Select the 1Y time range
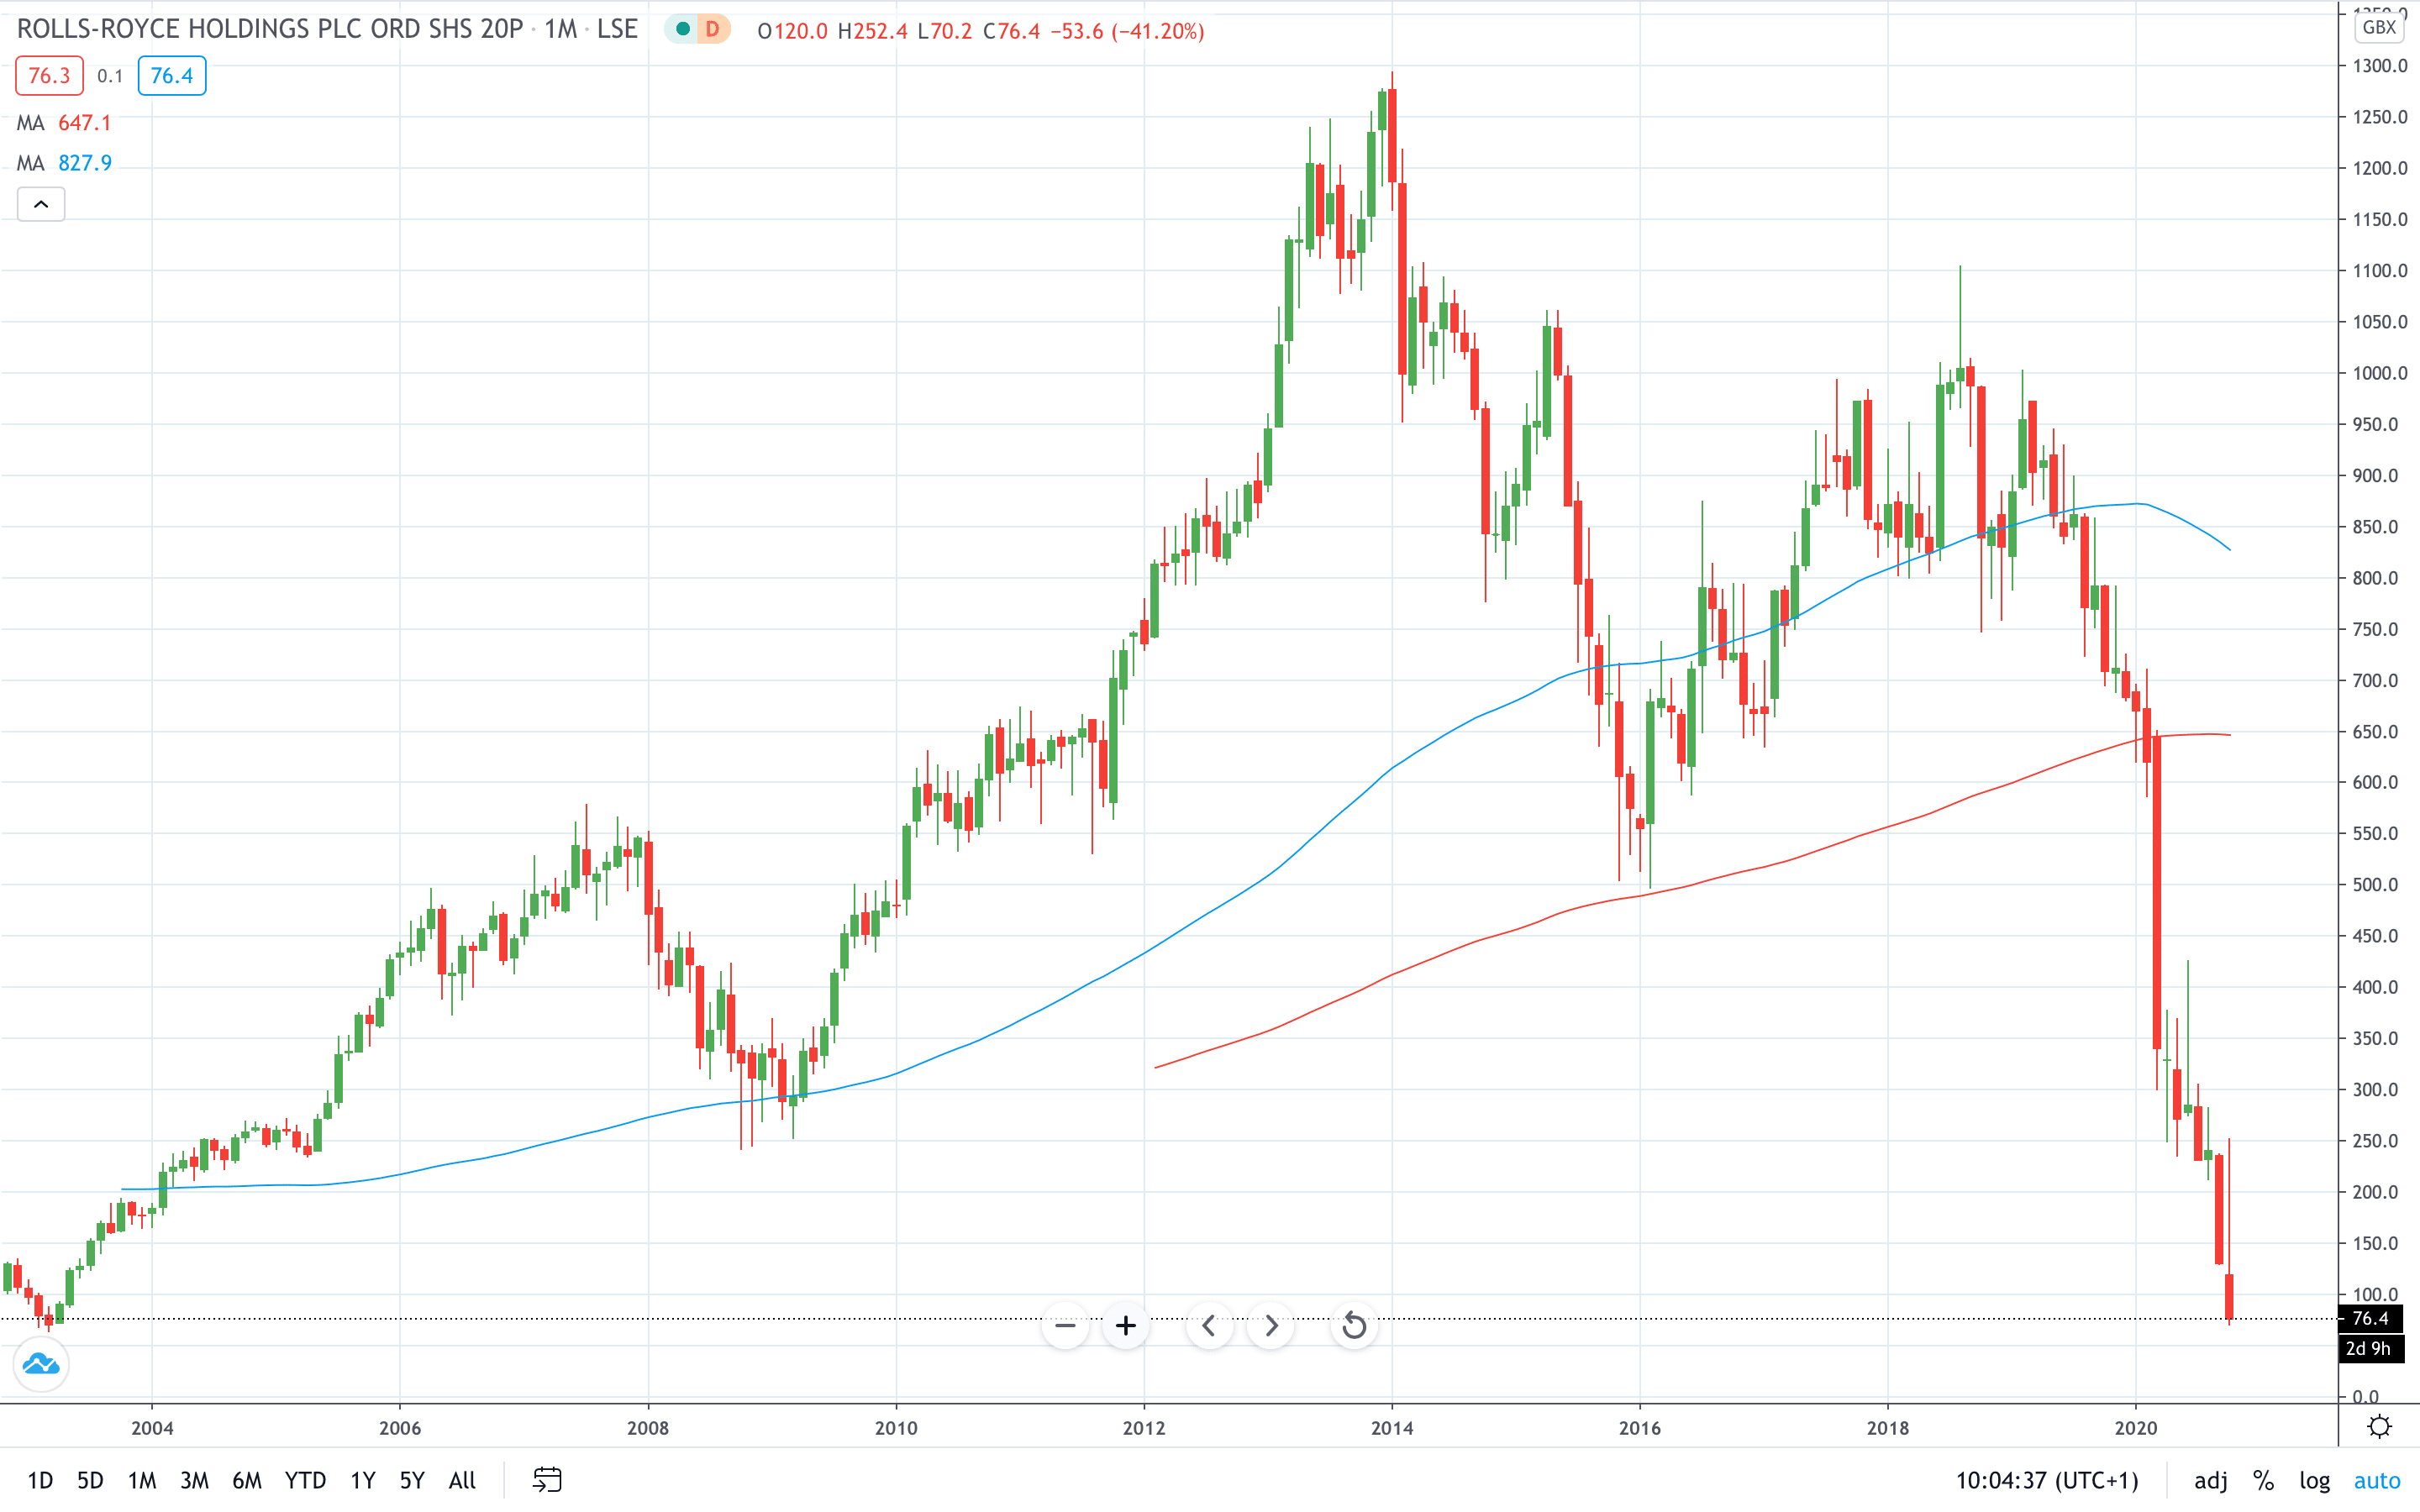Image resolution: width=2420 pixels, height=1512 pixels. pos(363,1480)
